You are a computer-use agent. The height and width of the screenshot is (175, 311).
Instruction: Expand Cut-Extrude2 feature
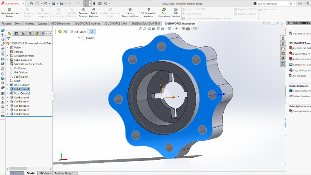[x=8, y=97]
